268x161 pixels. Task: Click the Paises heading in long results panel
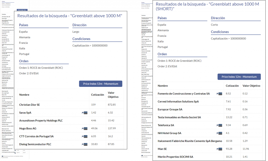tap(24, 25)
